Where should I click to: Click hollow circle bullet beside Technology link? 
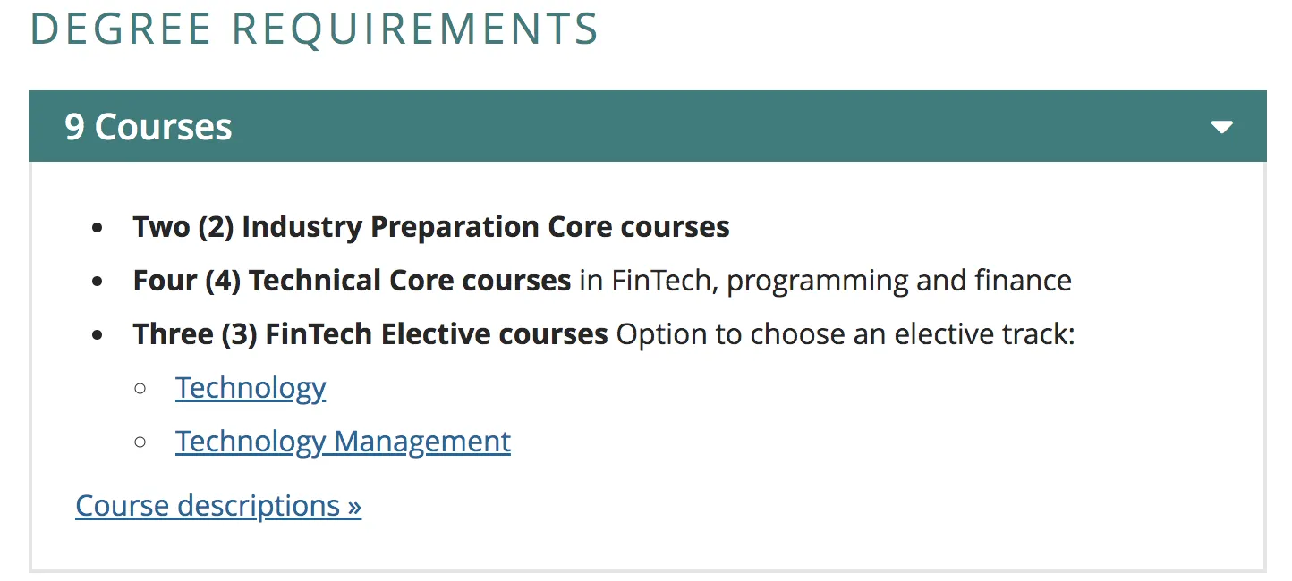tap(140, 388)
